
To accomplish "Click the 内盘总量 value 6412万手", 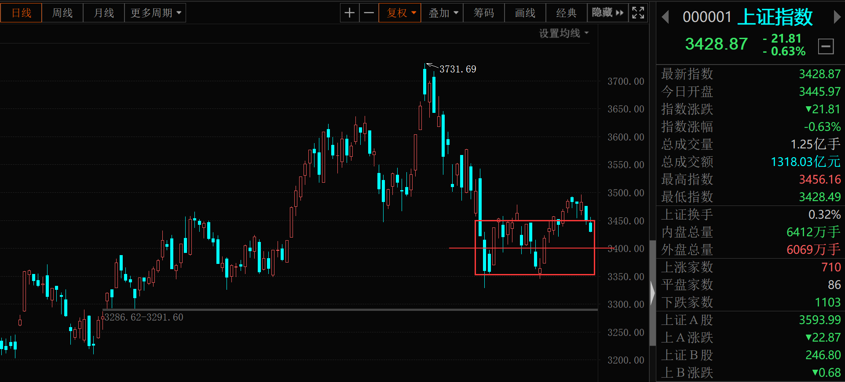I will (x=814, y=232).
